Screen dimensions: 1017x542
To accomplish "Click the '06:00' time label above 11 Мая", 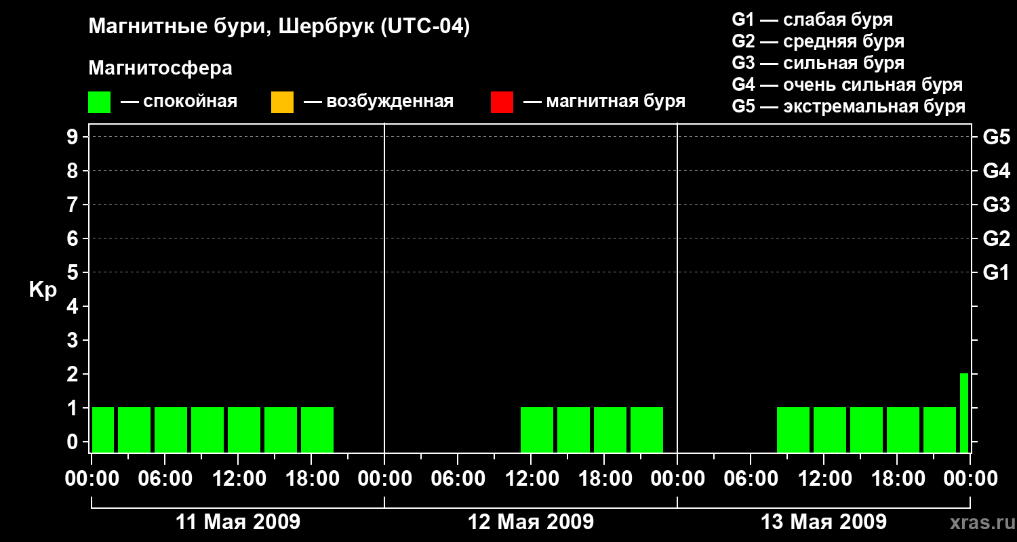I will (x=165, y=479).
